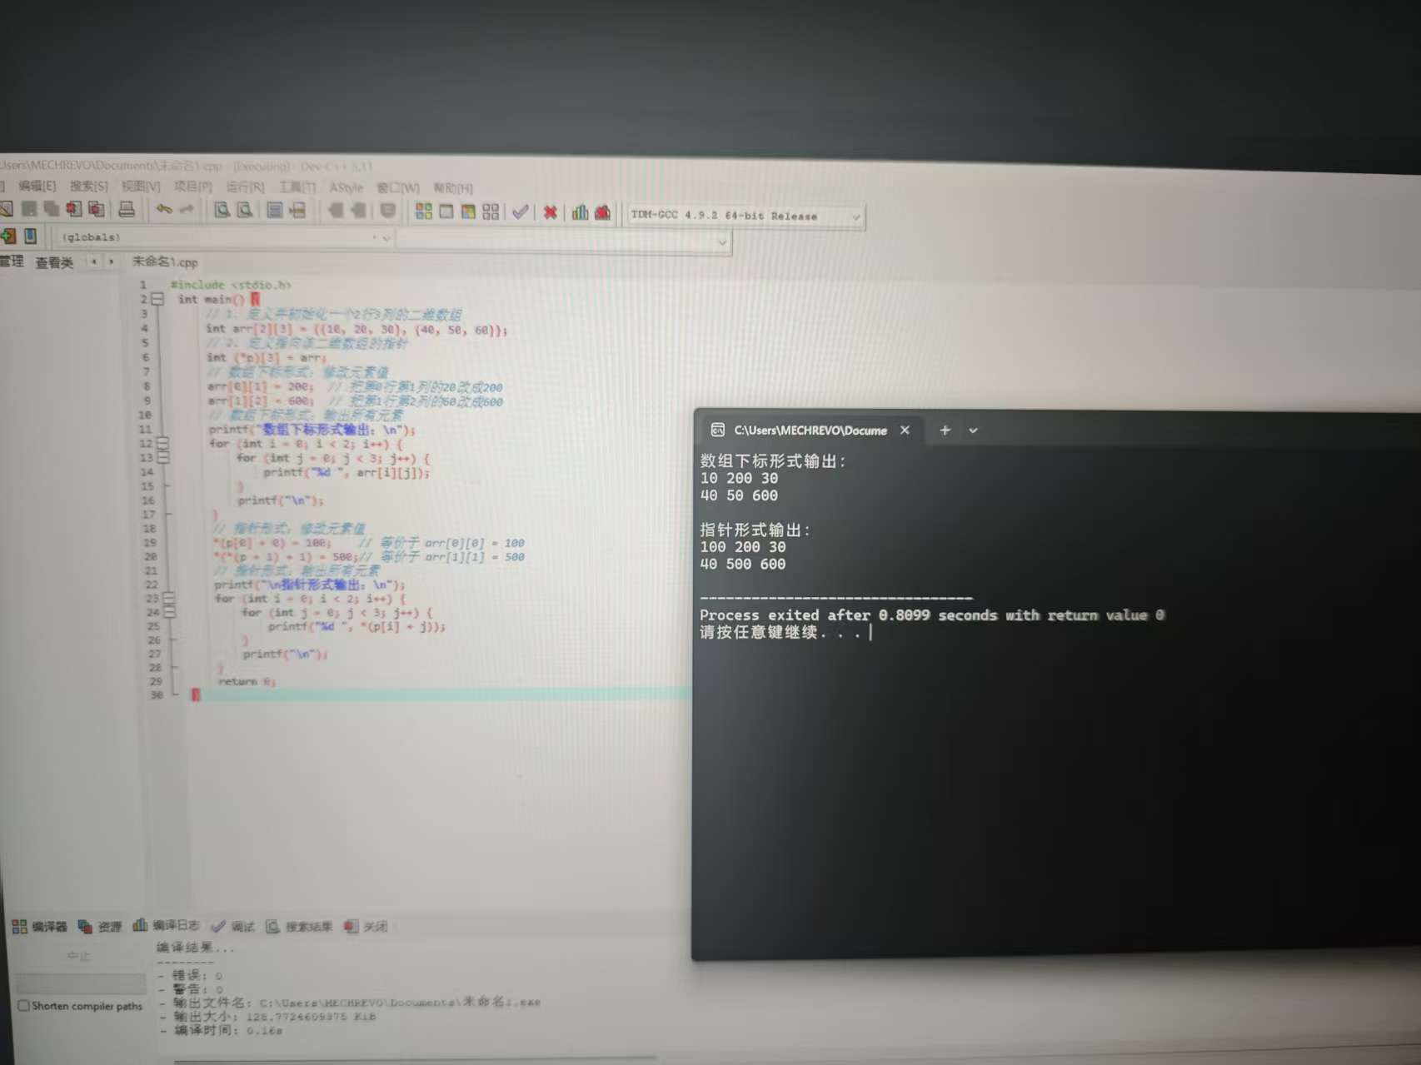Click the Replace icon in toolbar
The width and height of the screenshot is (1421, 1065).
click(x=245, y=210)
